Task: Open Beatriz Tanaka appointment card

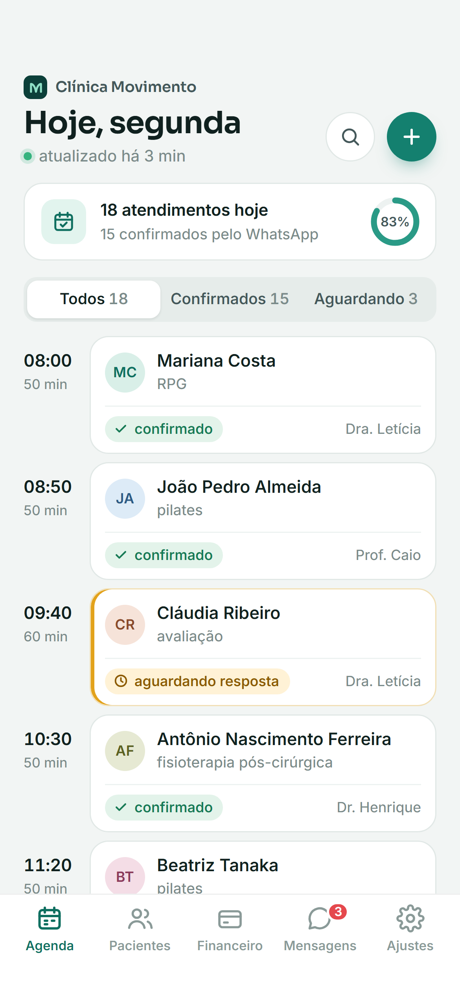Action: [263, 868]
